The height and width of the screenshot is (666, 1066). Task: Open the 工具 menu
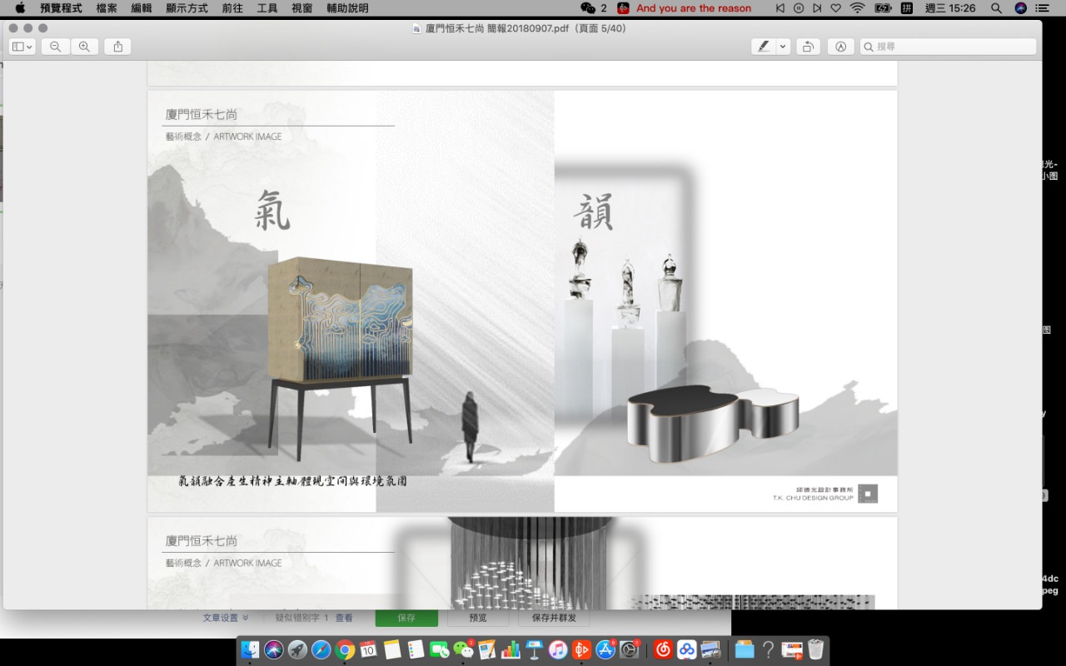[267, 8]
